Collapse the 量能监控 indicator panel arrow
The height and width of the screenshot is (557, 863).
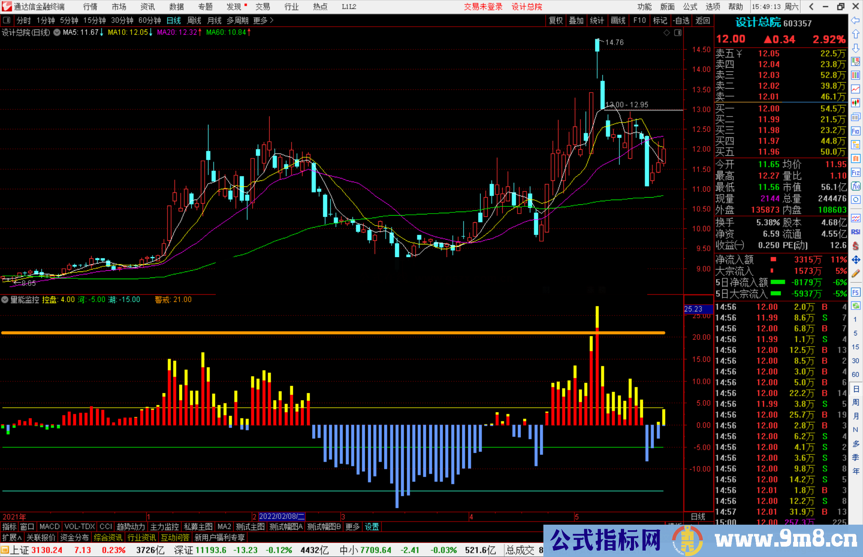4,299
